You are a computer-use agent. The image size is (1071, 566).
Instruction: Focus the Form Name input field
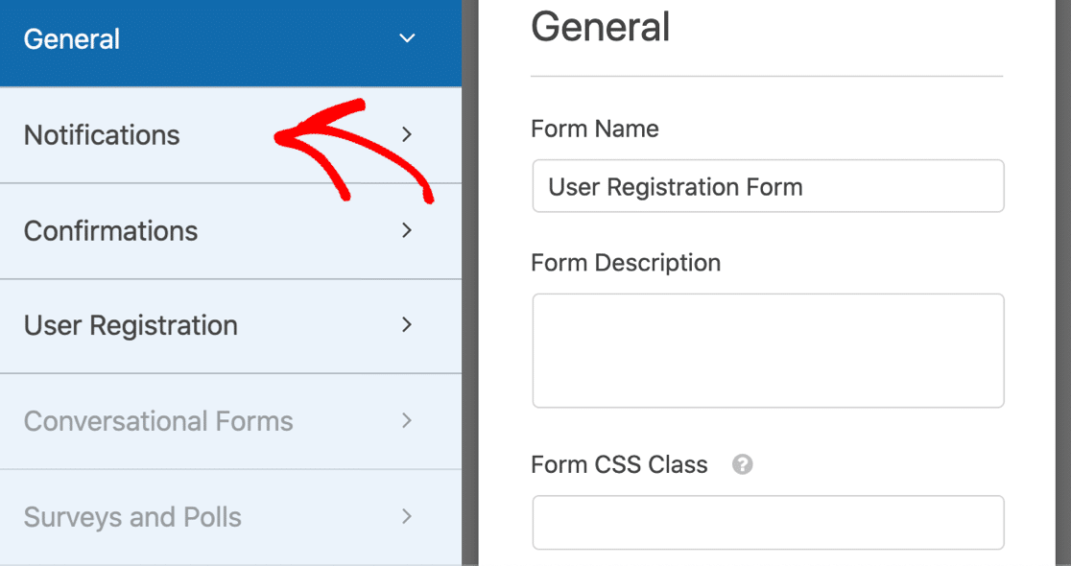pos(768,186)
